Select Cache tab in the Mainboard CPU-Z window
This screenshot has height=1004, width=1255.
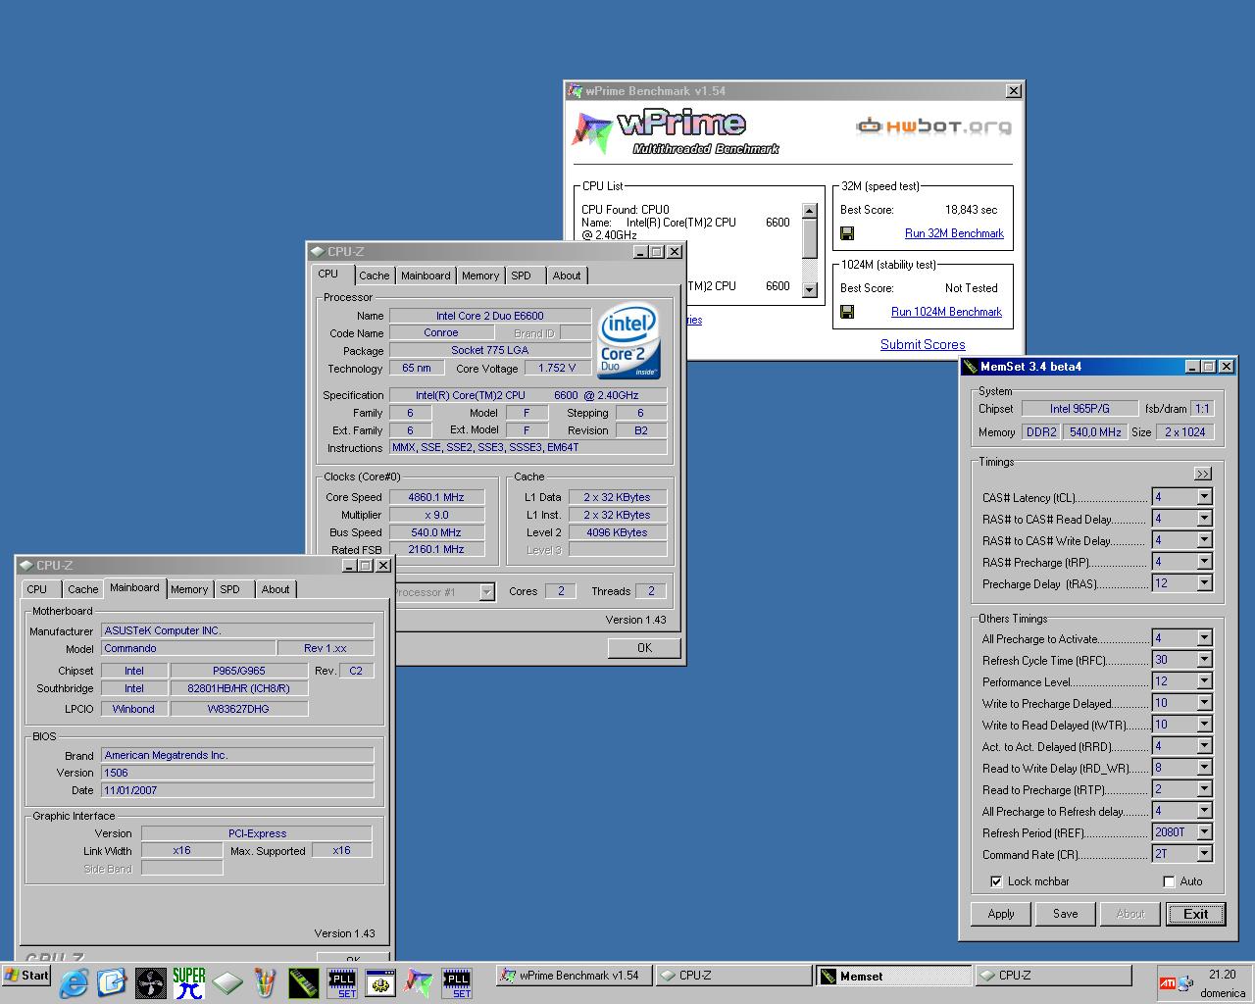pos(82,589)
